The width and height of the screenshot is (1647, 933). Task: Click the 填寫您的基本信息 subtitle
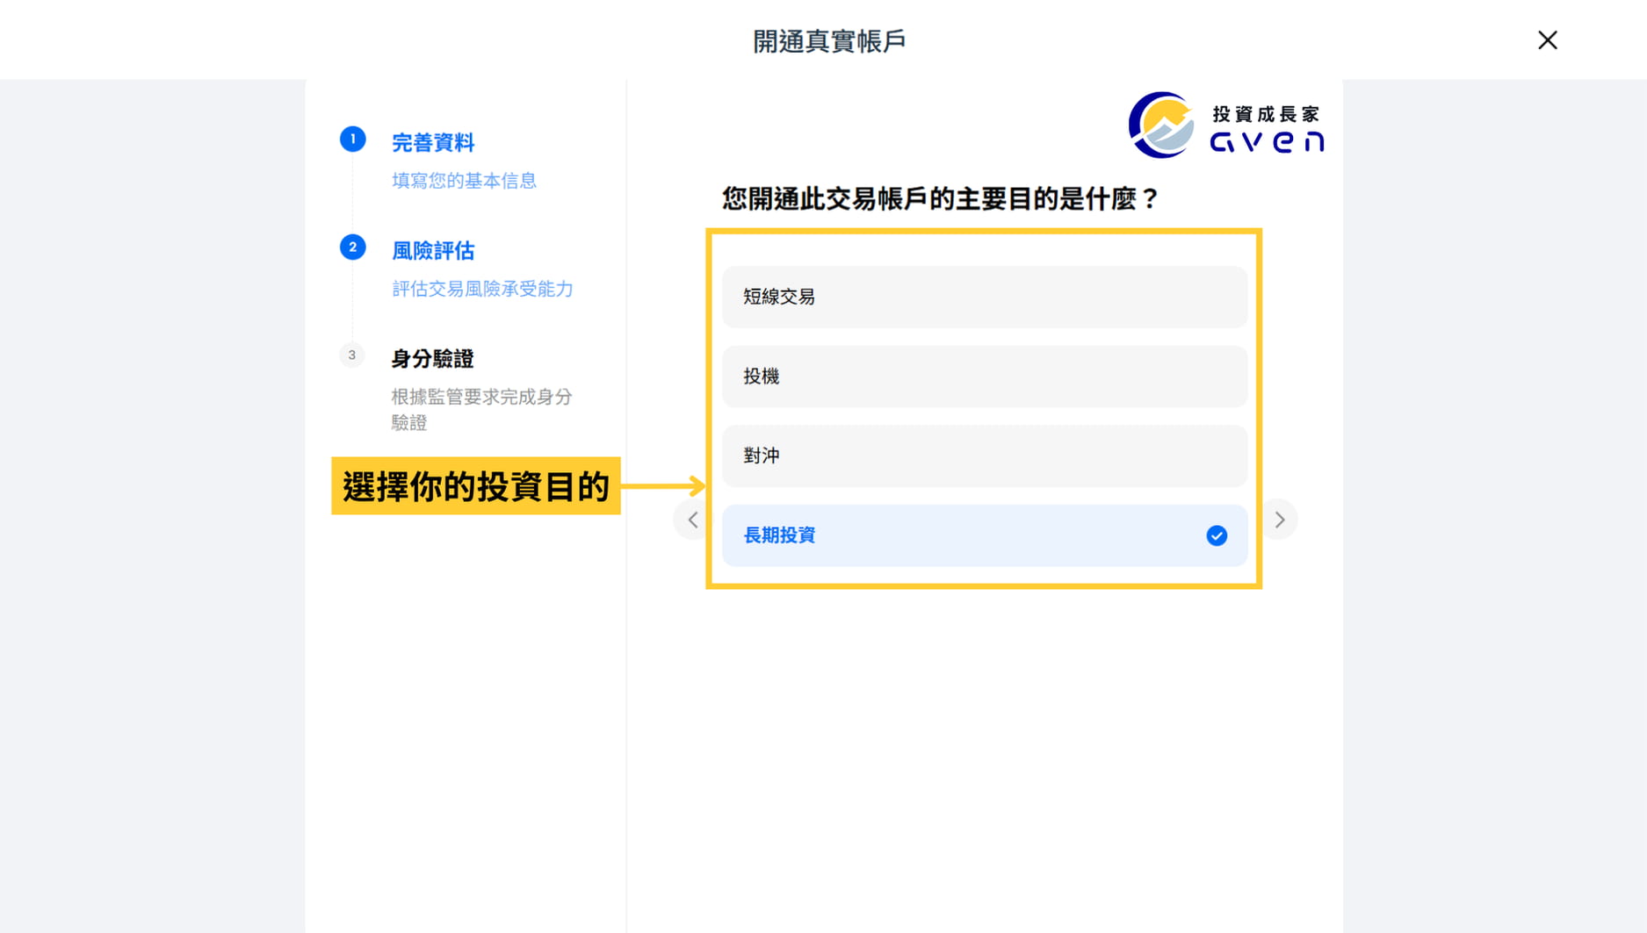[x=464, y=181]
